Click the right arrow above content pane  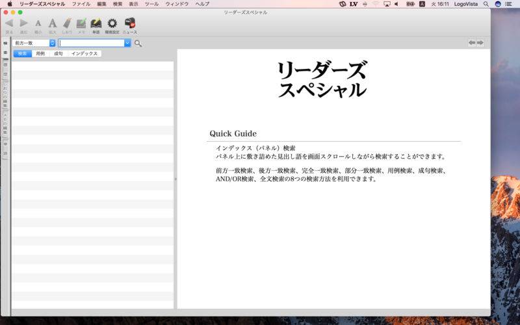(x=480, y=43)
